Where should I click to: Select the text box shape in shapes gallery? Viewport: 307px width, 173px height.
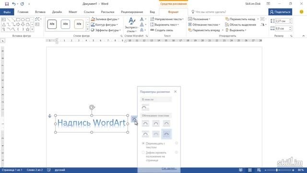pos(4,20)
